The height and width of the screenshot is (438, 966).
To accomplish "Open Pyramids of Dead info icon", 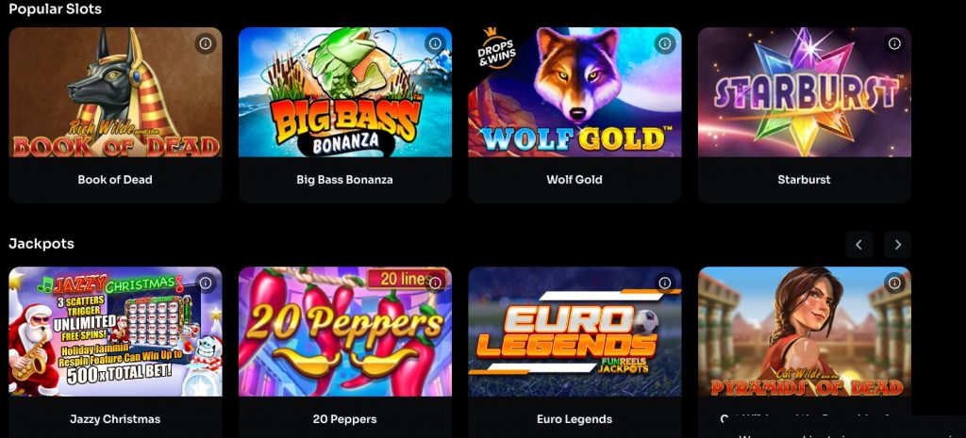I will click(894, 283).
